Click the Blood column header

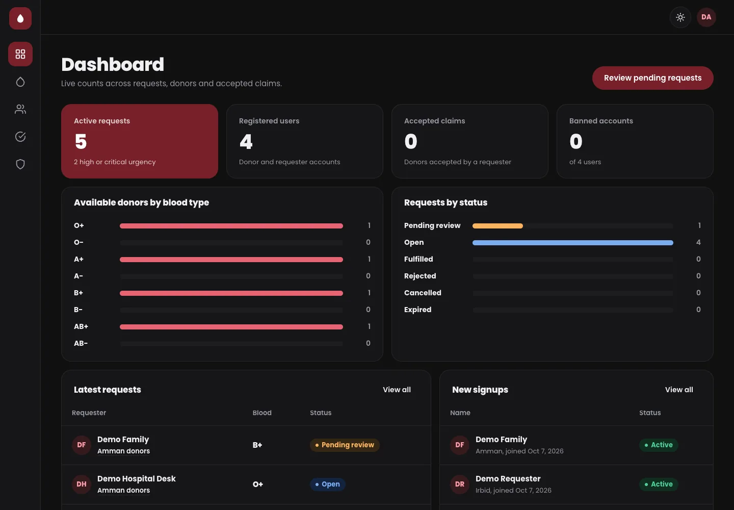pyautogui.click(x=262, y=413)
